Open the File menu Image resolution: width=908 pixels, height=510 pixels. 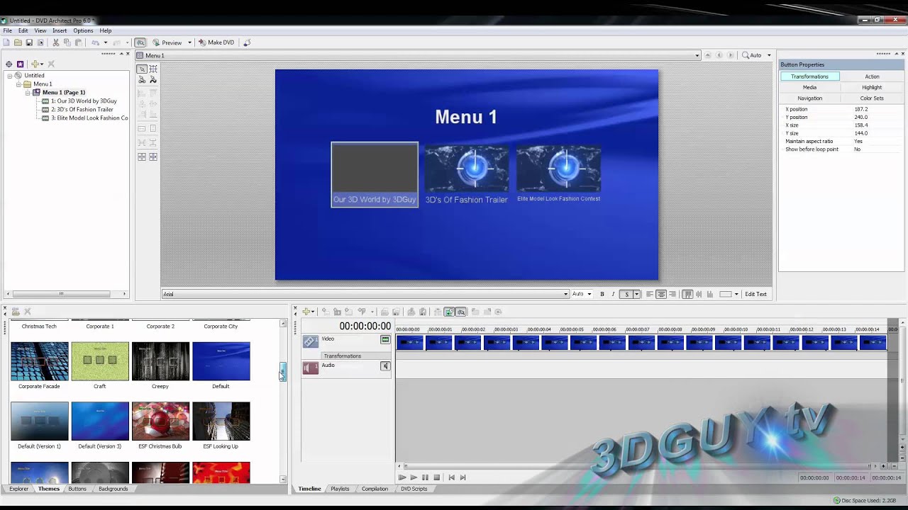tap(7, 30)
